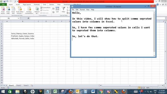The width and height of the screenshot is (167, 94).
Task: Toggle the Filter funnel button
Action: [63, 10]
